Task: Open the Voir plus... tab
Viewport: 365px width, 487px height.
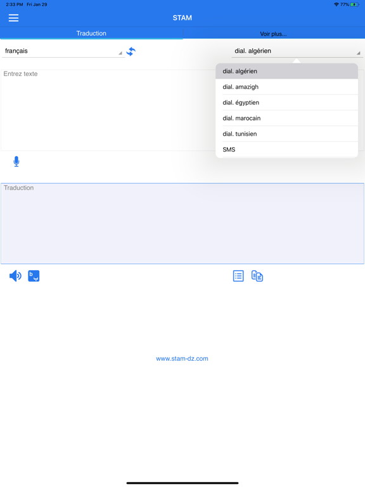Action: click(x=274, y=34)
